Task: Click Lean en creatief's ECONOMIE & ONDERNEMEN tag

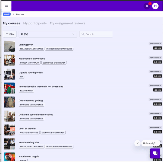Action: tap(53, 133)
